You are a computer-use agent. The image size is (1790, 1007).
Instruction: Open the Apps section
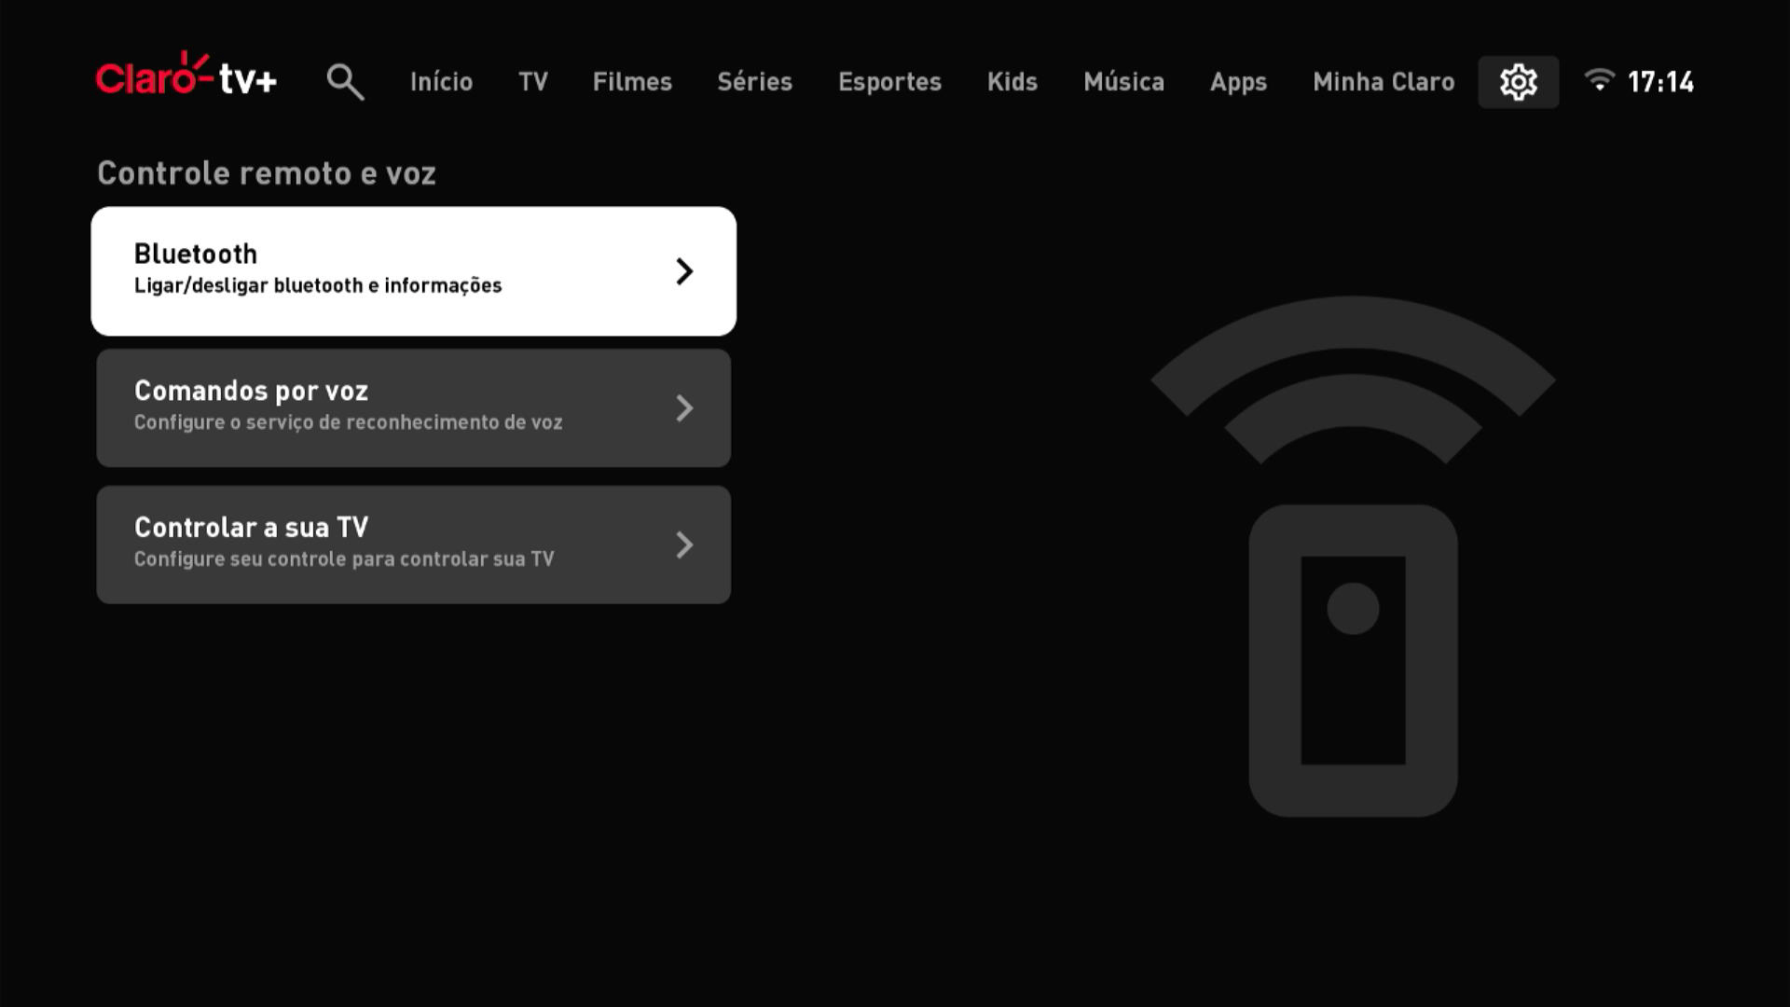[1238, 82]
